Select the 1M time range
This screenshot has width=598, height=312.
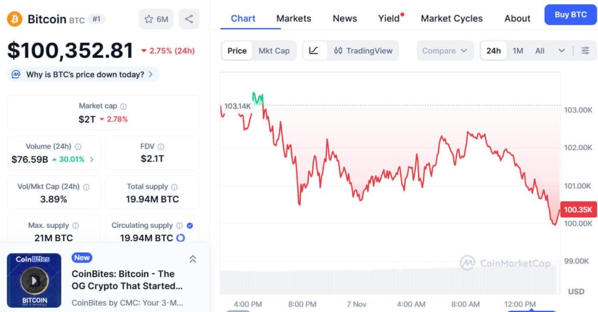point(518,51)
